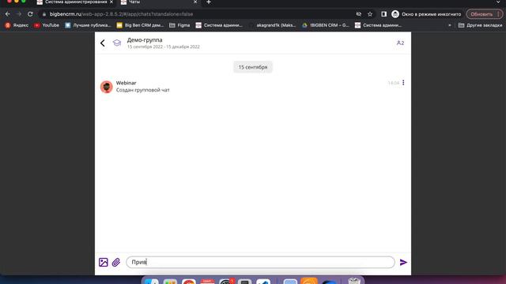Image resolution: width=506 pixels, height=284 pixels.
Task: Open the !BIGBEN CRM – G... bookmark
Action: pos(326,25)
